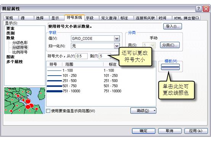This screenshot has height=141, width=211.
Task: Switch to the HTML 弹出窗口 tab
Action: tap(186, 18)
